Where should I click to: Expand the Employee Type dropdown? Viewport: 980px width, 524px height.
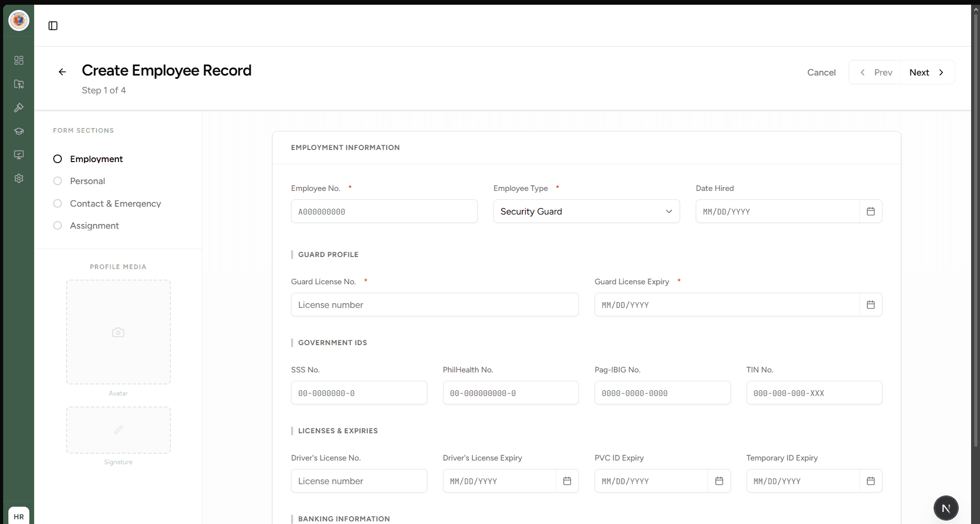pyautogui.click(x=587, y=211)
